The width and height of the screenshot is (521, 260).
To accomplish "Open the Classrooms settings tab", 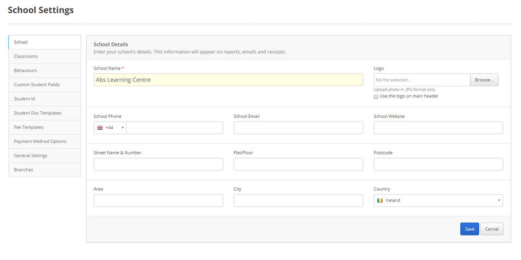I will [x=45, y=56].
